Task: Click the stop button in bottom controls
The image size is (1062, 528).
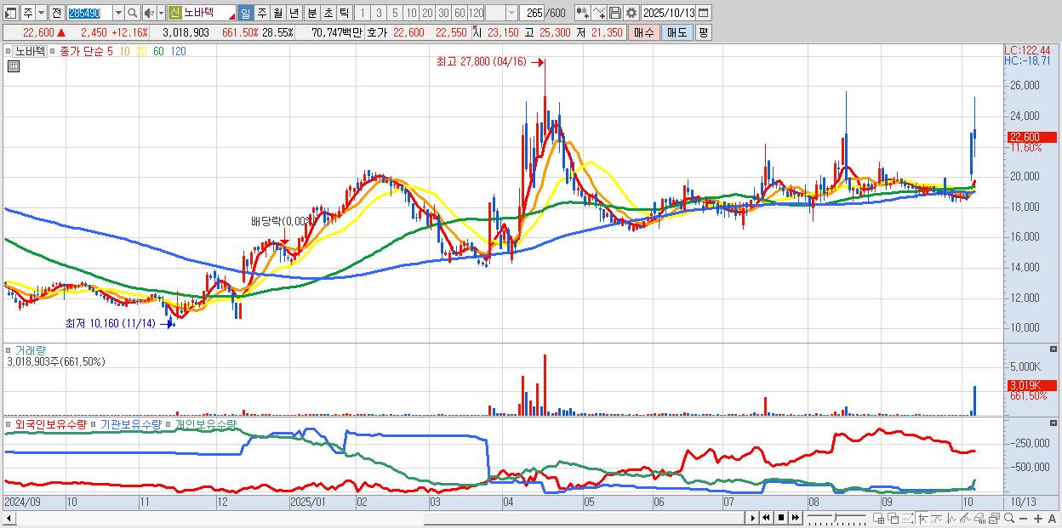Action: (x=780, y=518)
